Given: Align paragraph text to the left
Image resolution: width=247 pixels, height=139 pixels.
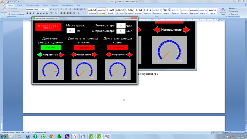Looking at the screenshot, I should tap(61, 13).
